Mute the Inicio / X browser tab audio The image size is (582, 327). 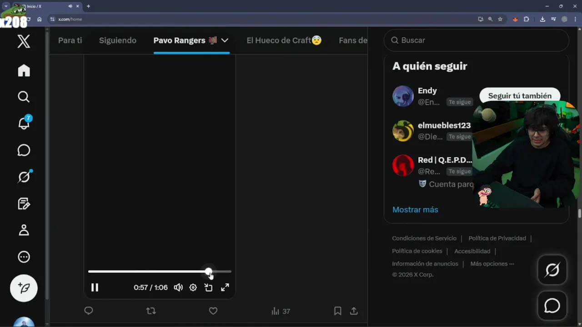(70, 6)
